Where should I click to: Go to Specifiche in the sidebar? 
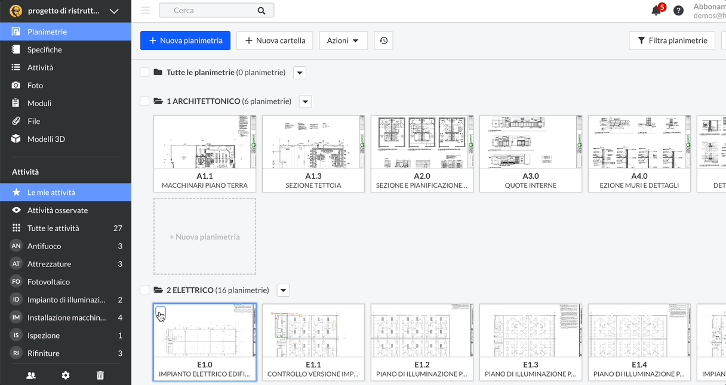click(x=44, y=49)
